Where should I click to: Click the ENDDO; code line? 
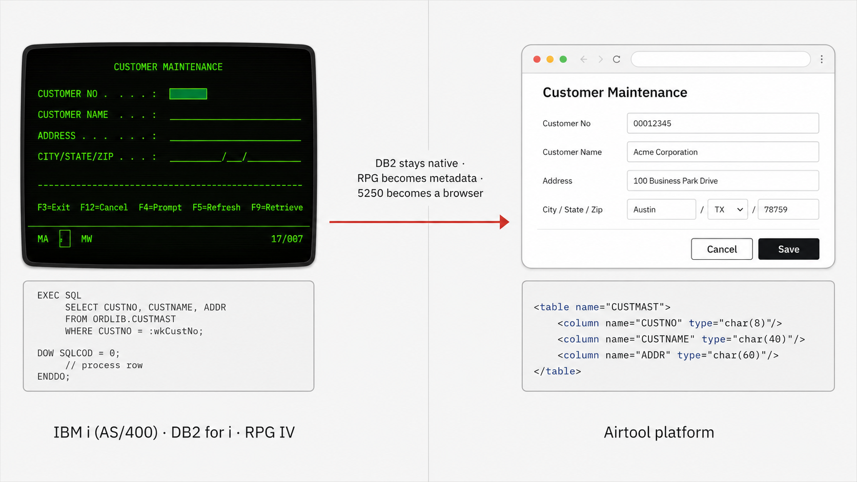tap(53, 376)
